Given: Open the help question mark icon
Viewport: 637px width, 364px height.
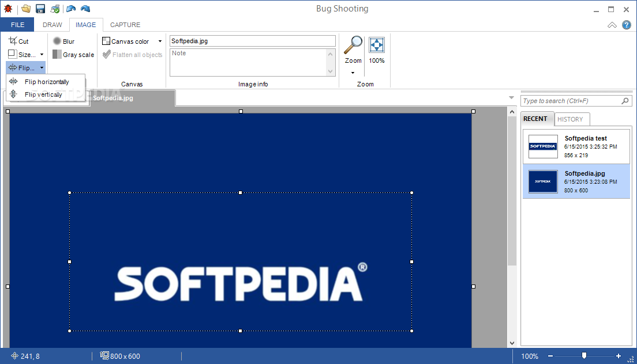Looking at the screenshot, I should 627,25.
